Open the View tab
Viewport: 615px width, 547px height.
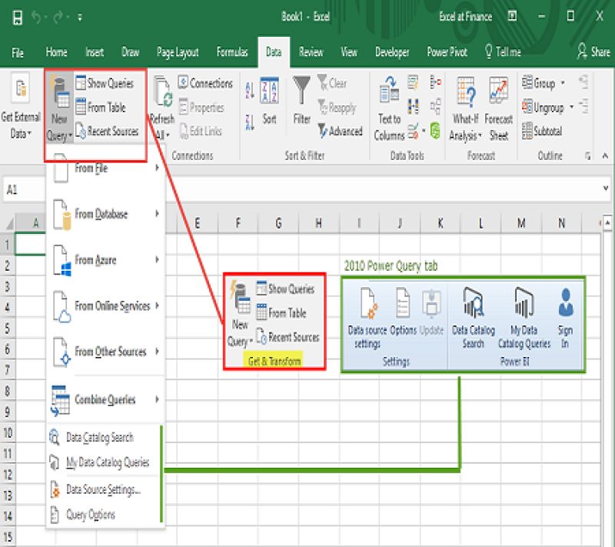click(349, 52)
